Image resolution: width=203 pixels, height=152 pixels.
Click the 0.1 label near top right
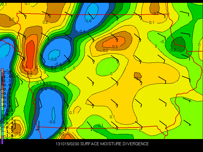(x=151, y=23)
